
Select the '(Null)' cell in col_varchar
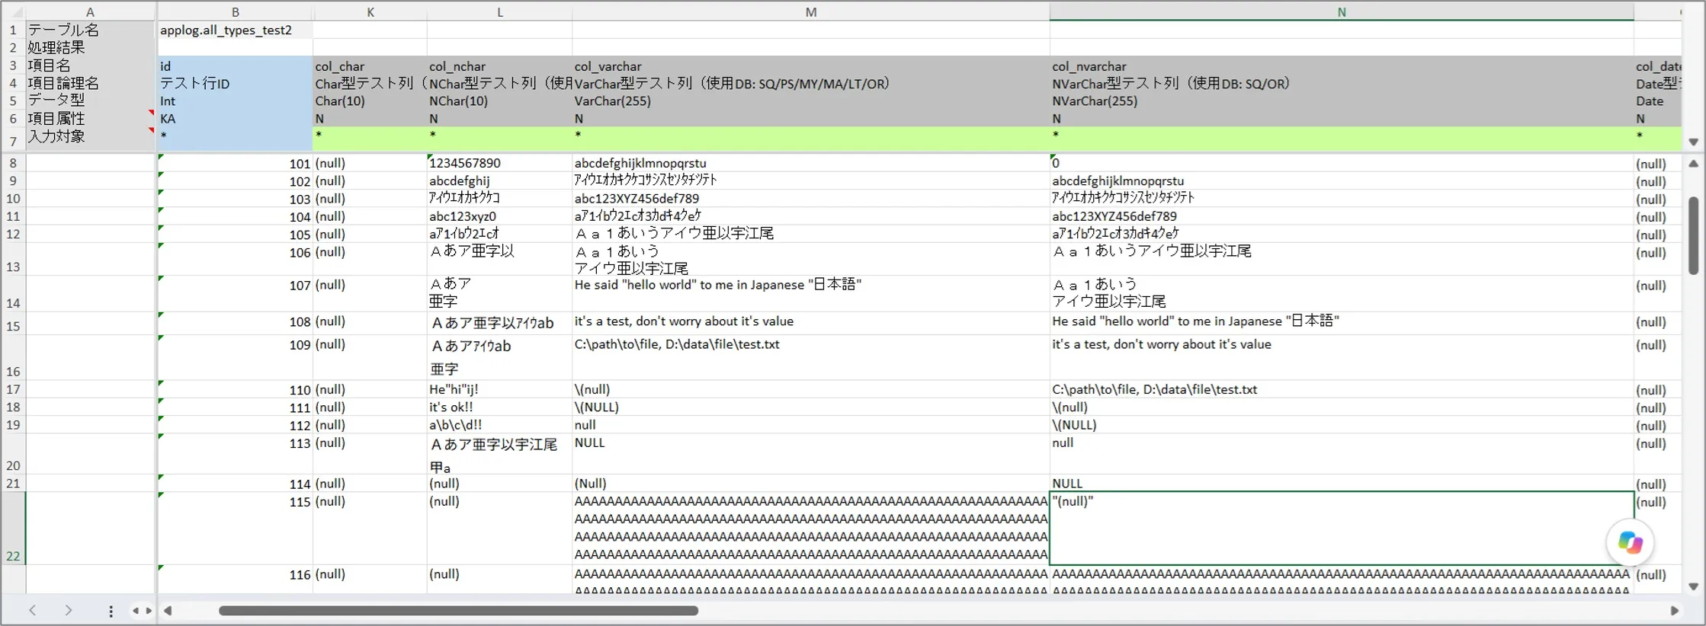click(811, 484)
